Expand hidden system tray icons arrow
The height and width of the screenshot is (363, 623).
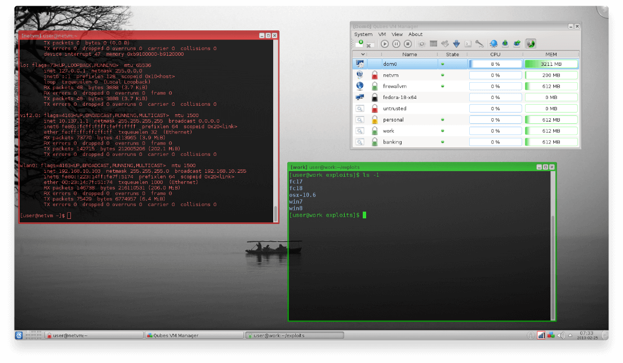(571, 335)
